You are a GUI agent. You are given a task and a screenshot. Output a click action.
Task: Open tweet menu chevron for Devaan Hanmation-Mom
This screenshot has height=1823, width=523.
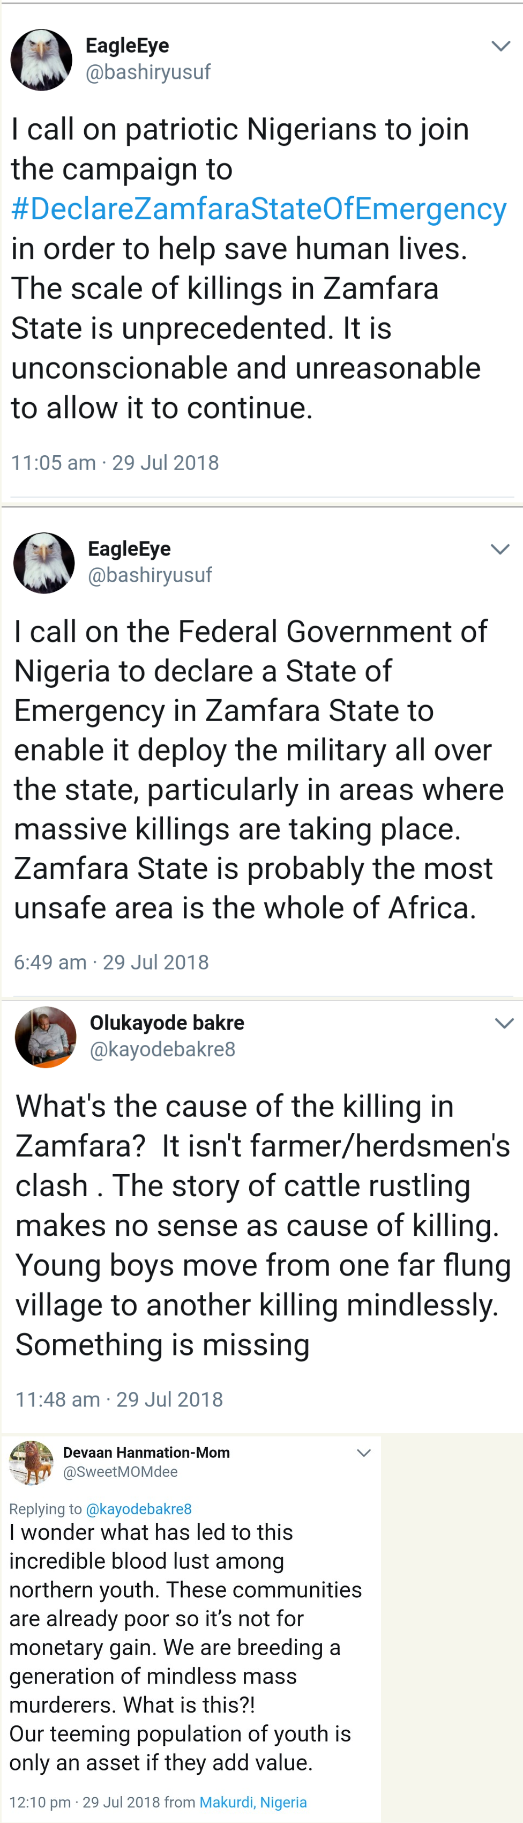point(364,1453)
